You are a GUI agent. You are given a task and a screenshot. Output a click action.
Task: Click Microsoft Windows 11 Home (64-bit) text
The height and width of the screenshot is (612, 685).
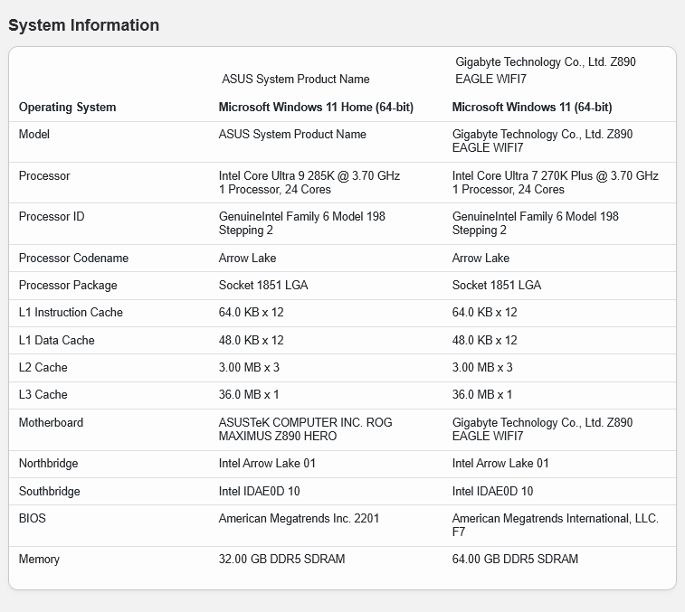click(316, 107)
